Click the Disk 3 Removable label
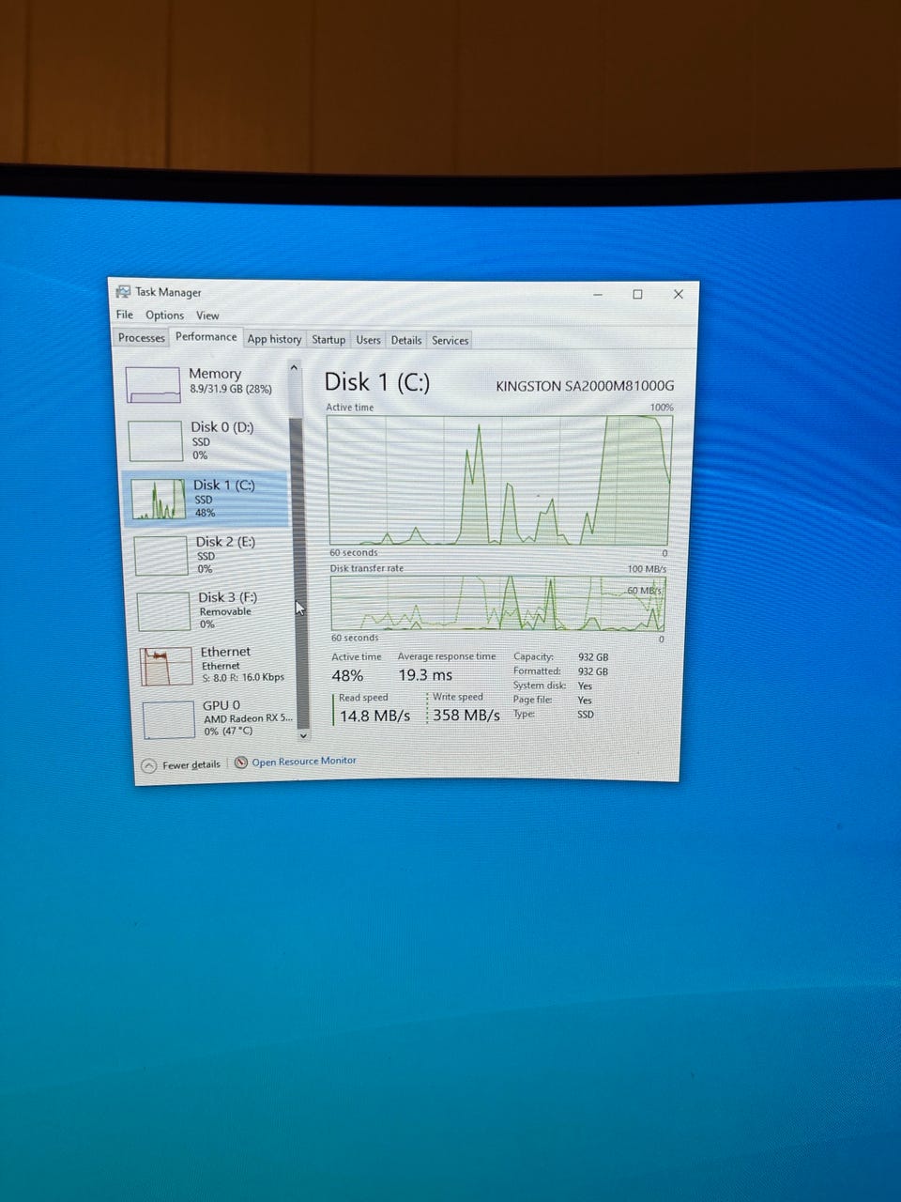Screen dimensions: 901x1202 (x=225, y=611)
